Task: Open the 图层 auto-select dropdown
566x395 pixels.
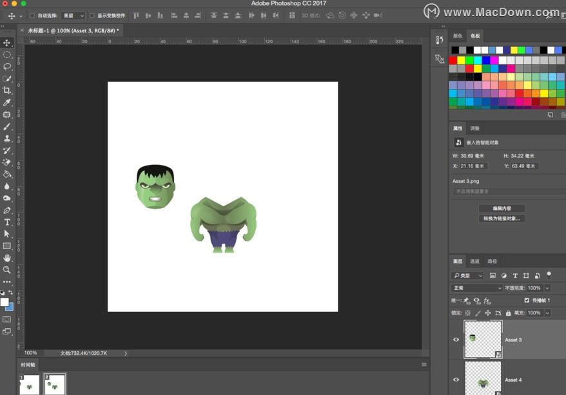Action: click(73, 15)
